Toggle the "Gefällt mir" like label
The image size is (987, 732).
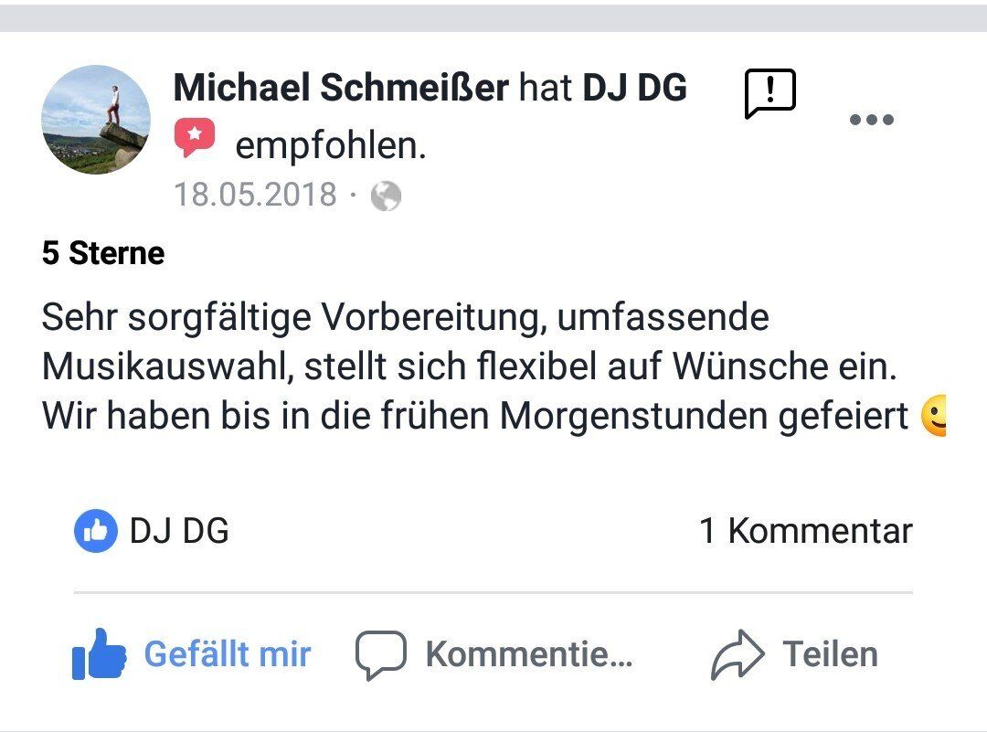228,654
